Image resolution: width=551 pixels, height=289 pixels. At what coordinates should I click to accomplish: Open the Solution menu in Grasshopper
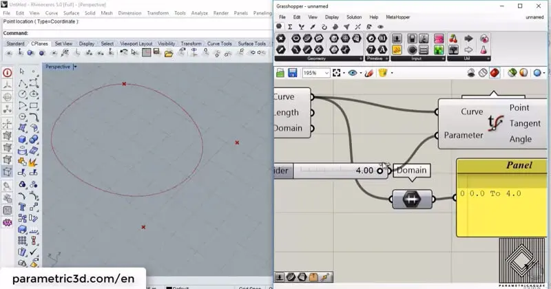point(353,17)
